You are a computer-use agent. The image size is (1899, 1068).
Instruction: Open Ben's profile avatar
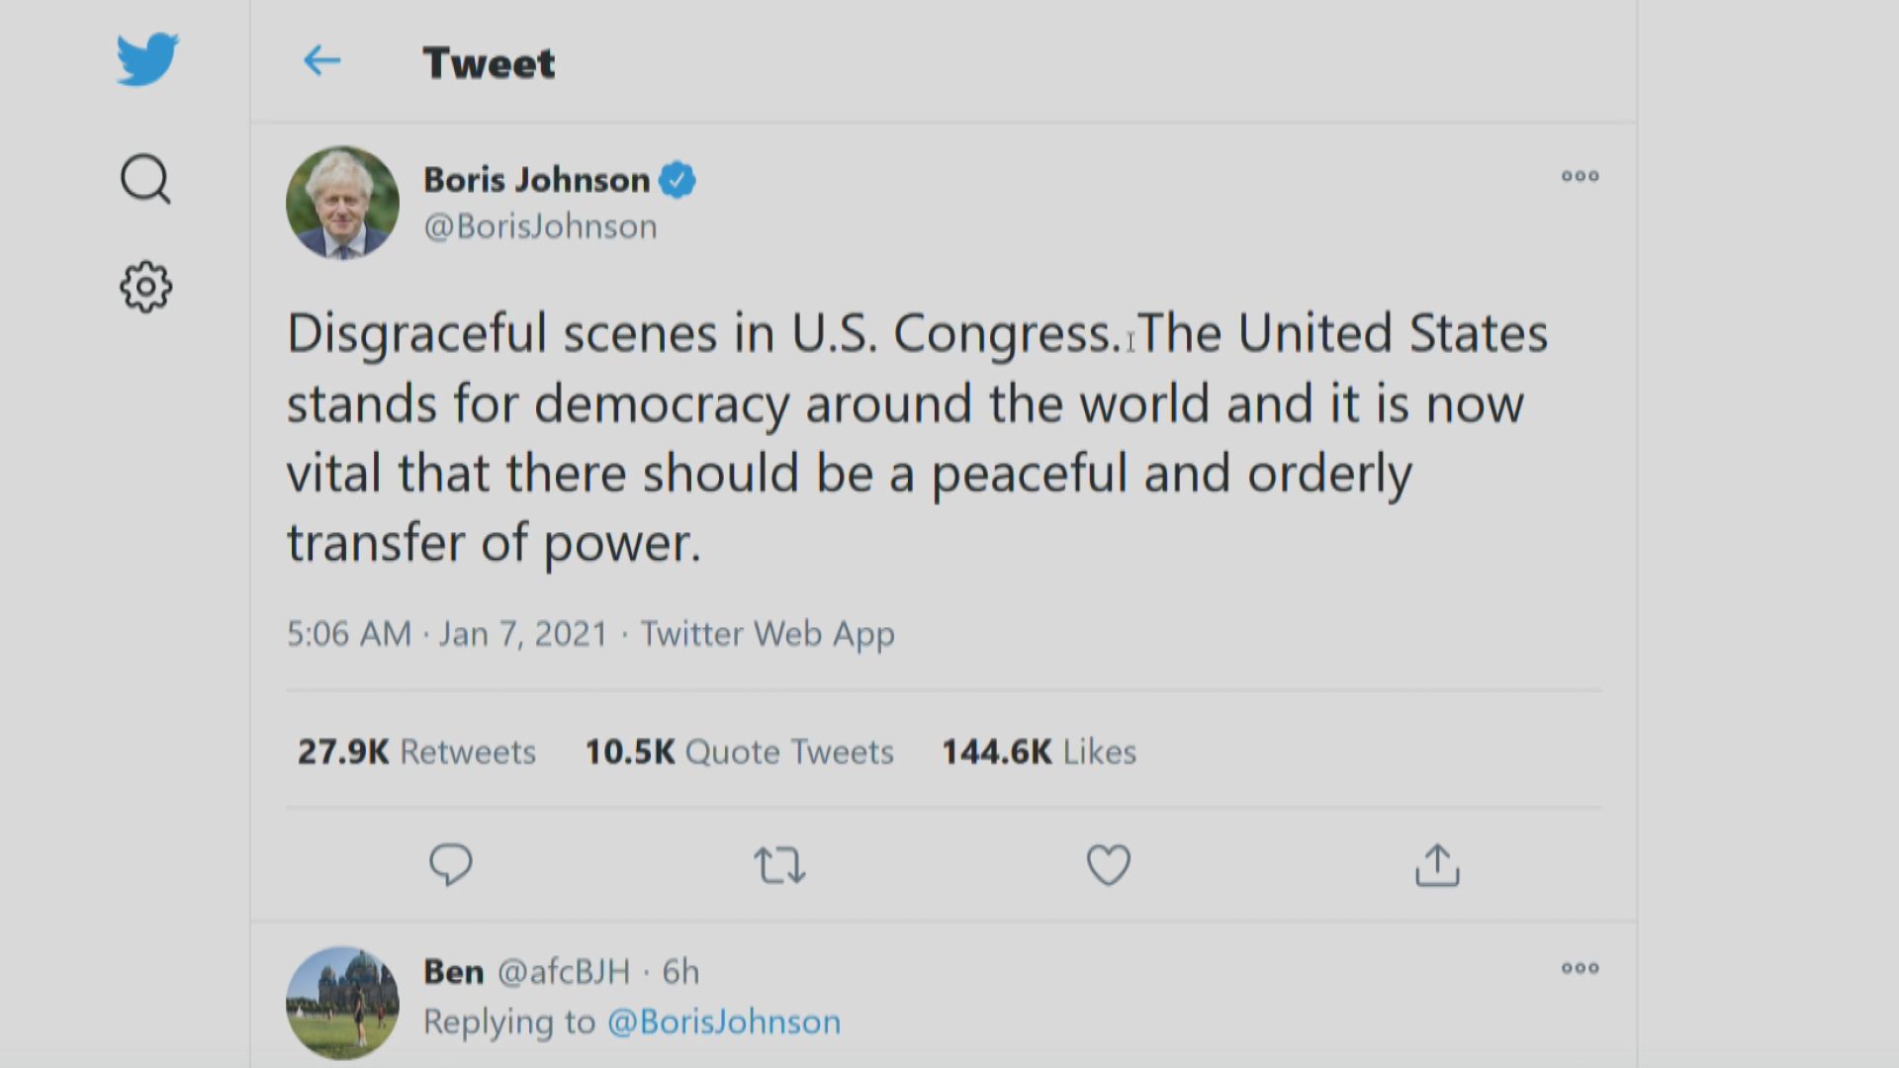coord(342,1003)
